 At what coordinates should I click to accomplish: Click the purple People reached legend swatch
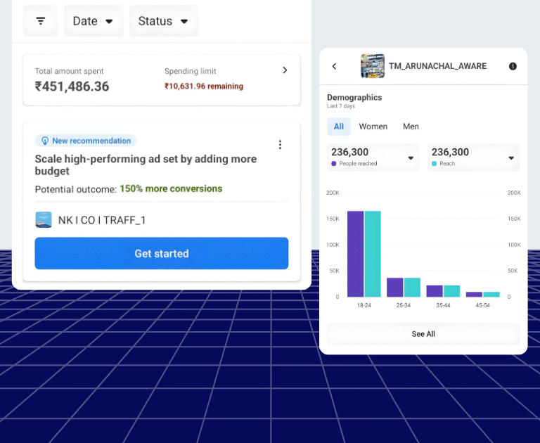(333, 164)
